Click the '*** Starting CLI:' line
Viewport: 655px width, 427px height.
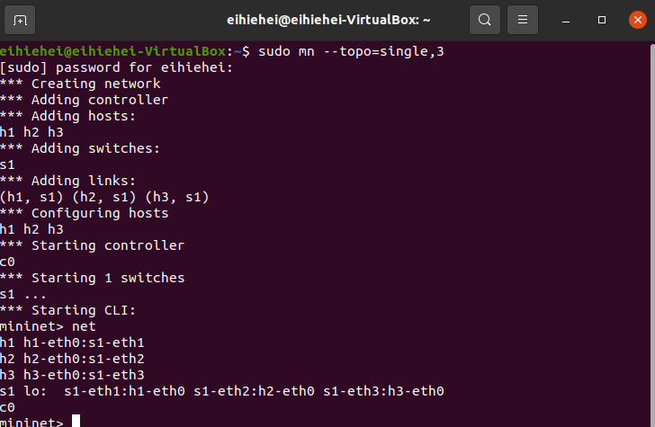click(67, 310)
